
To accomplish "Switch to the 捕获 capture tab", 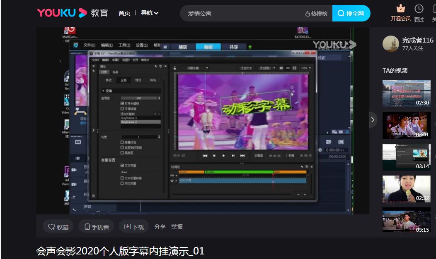I will [x=183, y=47].
